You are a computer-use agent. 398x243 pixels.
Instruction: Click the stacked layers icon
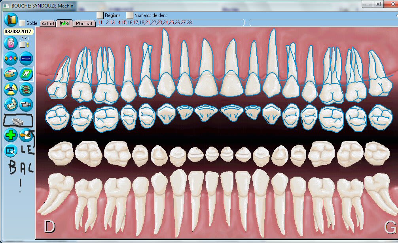[x=27, y=89]
